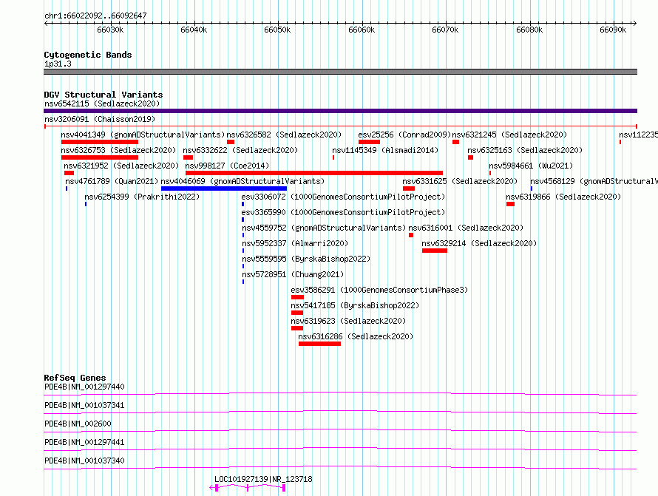Open the nsv6316001 (Sedlazeck2020) label
Screen dimensions: 658x496
(x=466, y=228)
